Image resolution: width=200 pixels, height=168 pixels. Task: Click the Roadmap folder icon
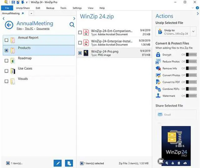[12, 61]
